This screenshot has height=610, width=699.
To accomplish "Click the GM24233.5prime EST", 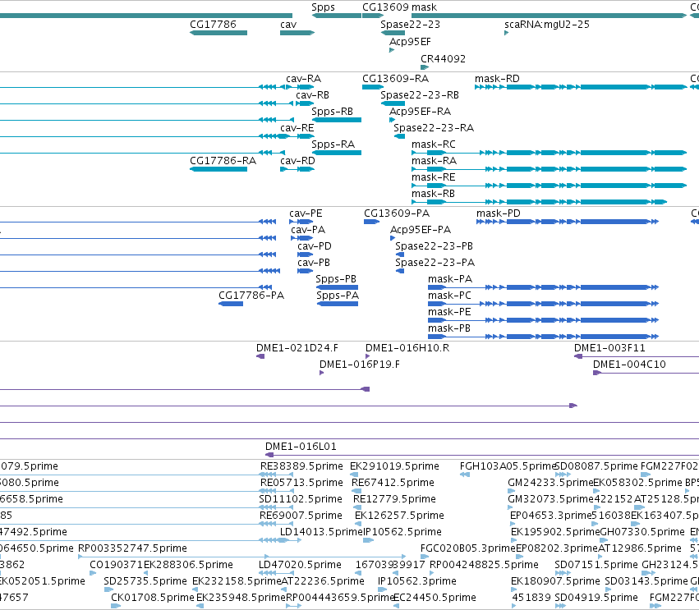I will point(512,492).
